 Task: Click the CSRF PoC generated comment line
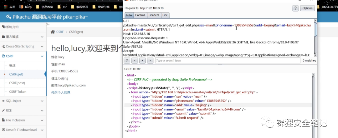click(x=170, y=79)
